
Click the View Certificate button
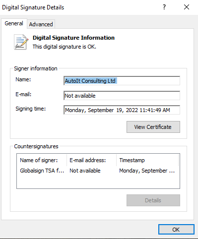click(x=153, y=127)
